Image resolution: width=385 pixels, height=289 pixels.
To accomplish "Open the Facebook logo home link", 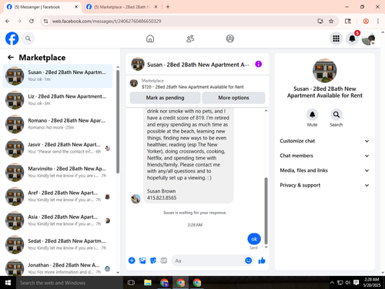I will click(12, 39).
